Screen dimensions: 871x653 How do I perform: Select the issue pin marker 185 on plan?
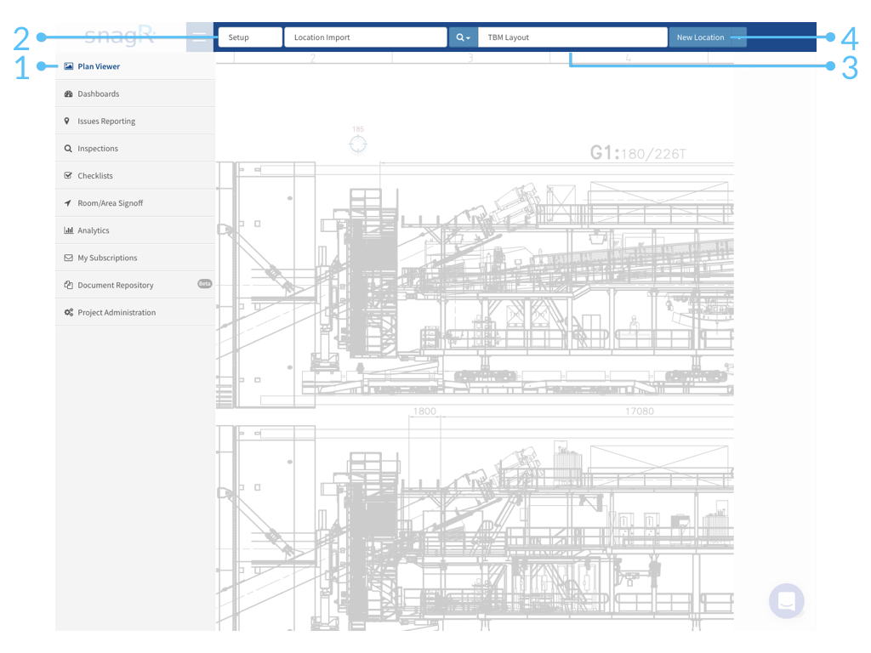point(358,145)
